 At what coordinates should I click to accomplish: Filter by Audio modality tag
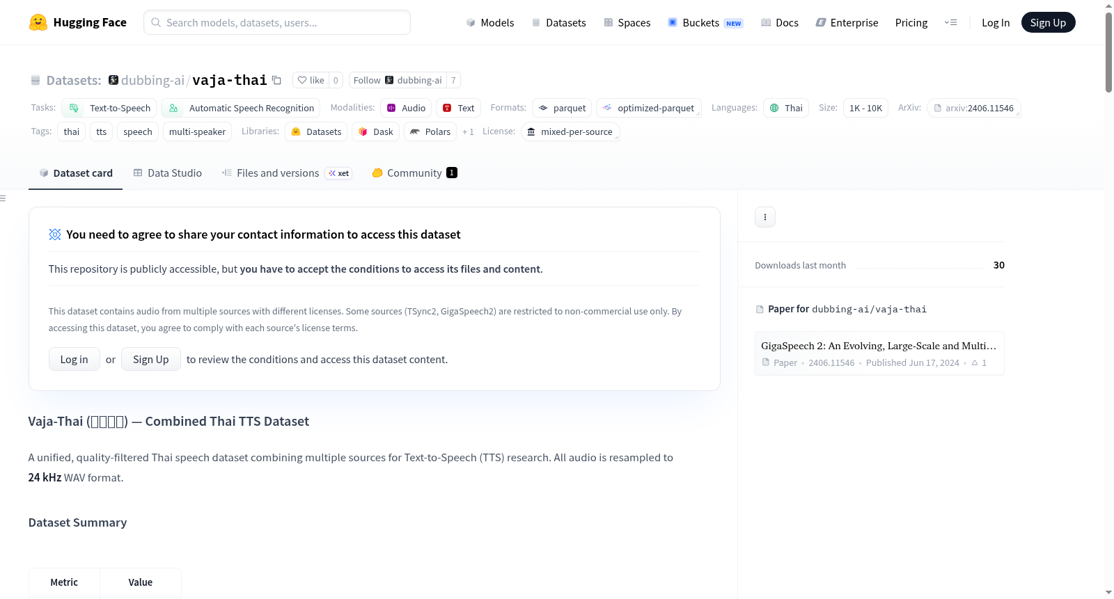(x=406, y=108)
